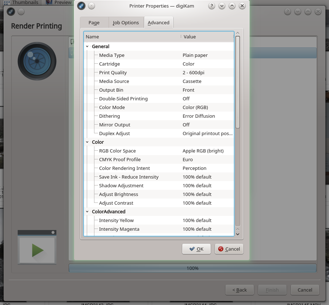Screen dimensions: 329x305
Task: Click the 100% render progress bar
Action: pos(192,268)
